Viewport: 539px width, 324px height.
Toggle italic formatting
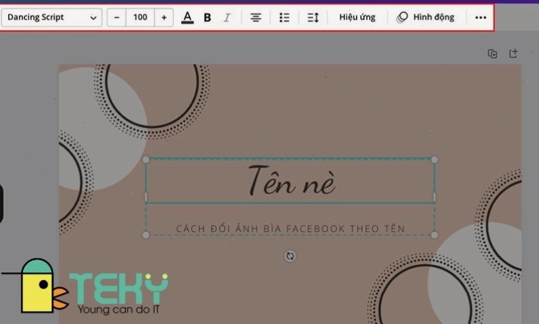tap(227, 18)
